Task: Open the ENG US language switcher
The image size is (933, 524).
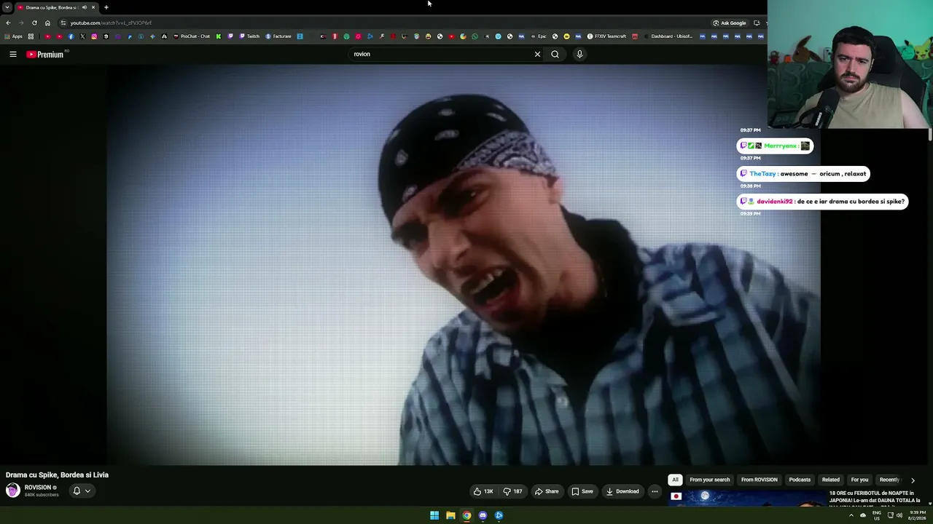Action: (x=876, y=515)
